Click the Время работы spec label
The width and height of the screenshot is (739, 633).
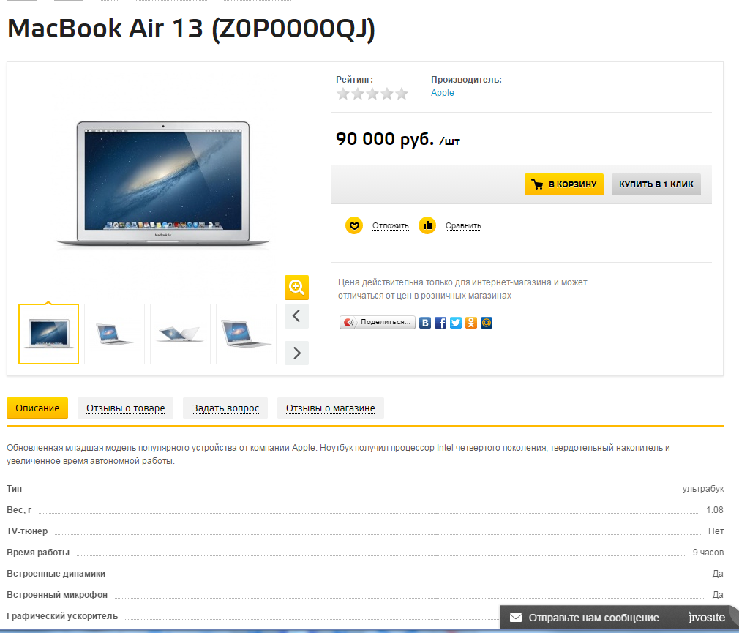38,553
